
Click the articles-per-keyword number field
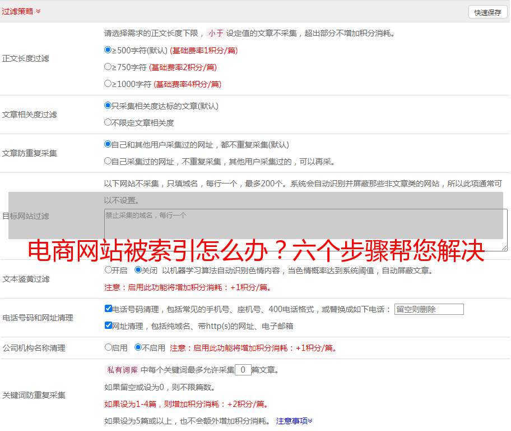[243, 370]
